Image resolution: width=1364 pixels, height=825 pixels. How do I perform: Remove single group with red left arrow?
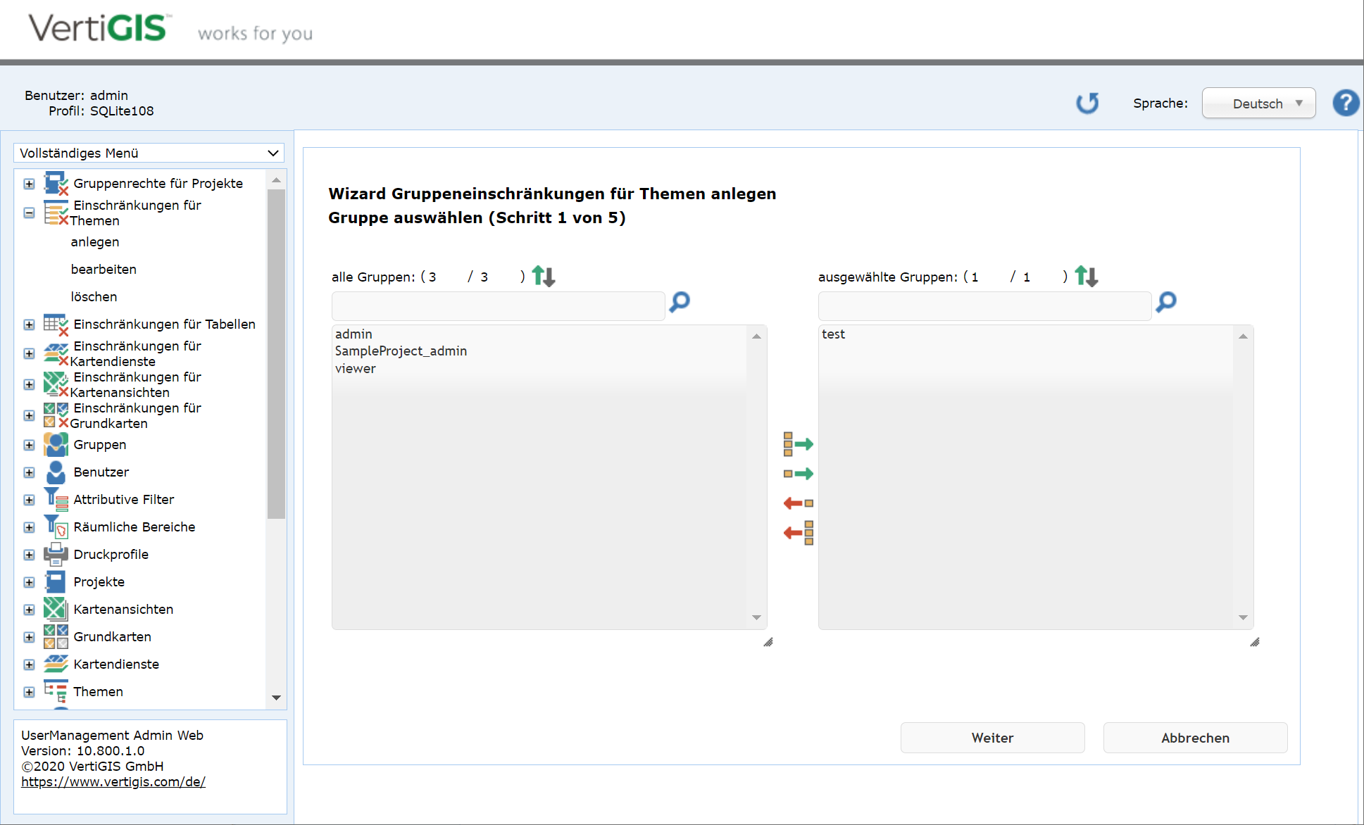(798, 503)
